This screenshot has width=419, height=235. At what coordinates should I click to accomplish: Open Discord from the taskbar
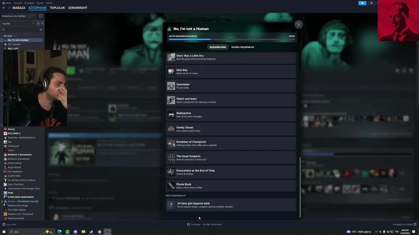point(75,232)
